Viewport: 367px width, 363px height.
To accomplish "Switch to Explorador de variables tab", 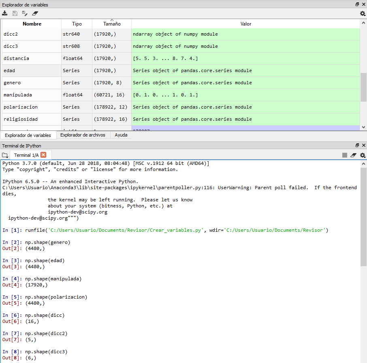I will (x=28, y=135).
